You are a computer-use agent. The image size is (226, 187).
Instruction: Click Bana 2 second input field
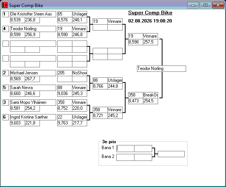pos(143,158)
